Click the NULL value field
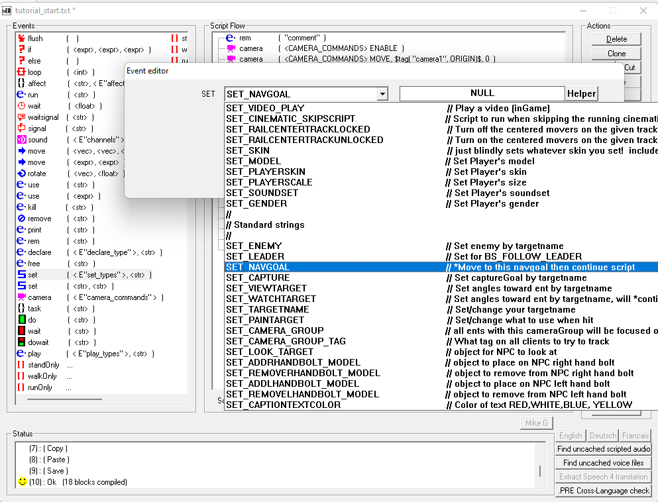 (482, 93)
